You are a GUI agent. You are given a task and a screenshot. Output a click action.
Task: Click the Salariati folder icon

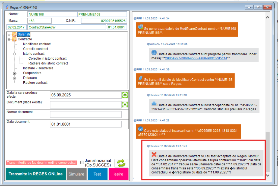click(x=14, y=34)
